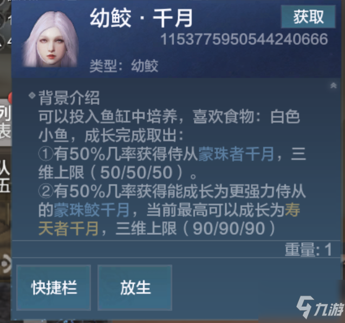Open the 蒙珠者千月 blue link
This screenshot has width=345, height=323.
236,154
